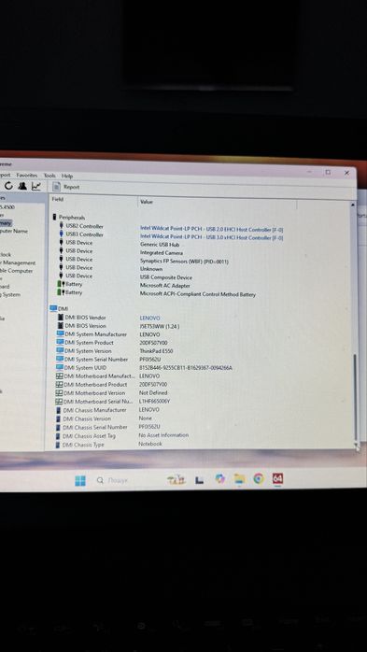
Task: Open the Copilot icon in taskbar
Action: [219, 479]
